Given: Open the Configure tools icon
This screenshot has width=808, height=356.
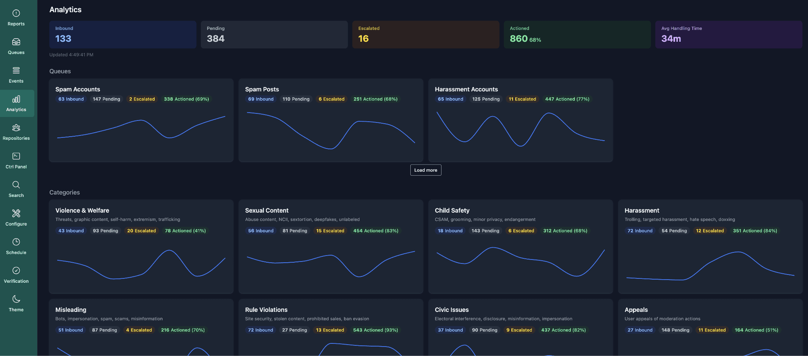Looking at the screenshot, I should (x=16, y=213).
